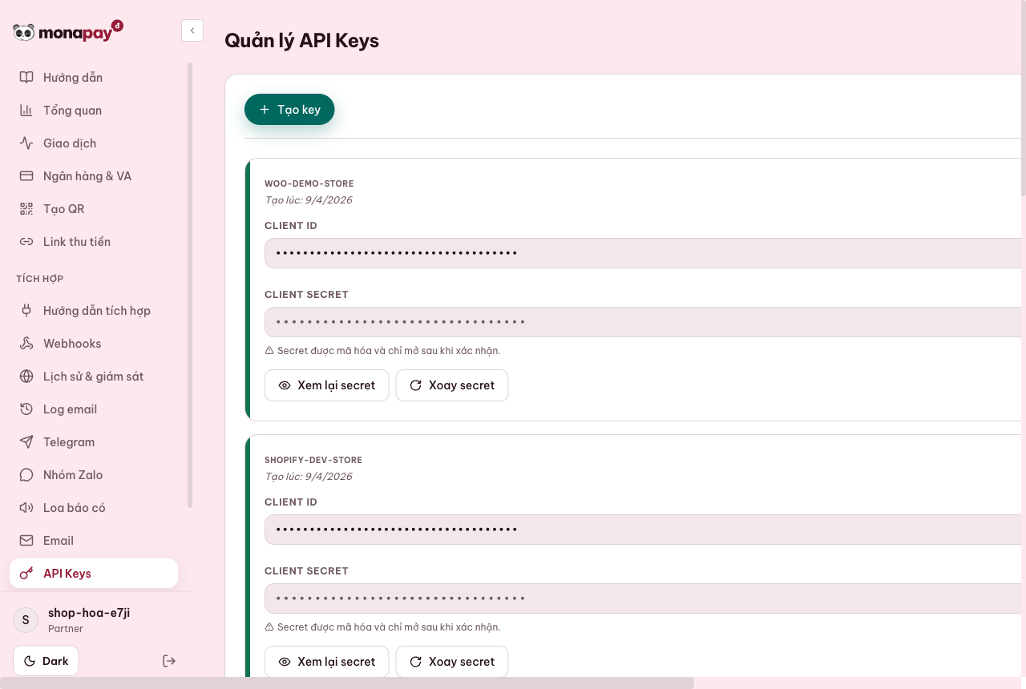Select Webhooks in the sidebar
Screen dimensions: 1026x689
pos(94,344)
